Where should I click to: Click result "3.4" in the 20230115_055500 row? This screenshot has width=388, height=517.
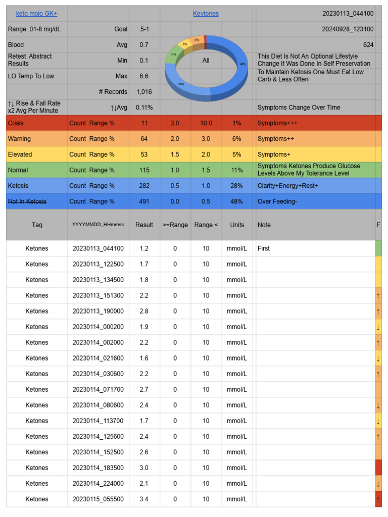coord(144,499)
